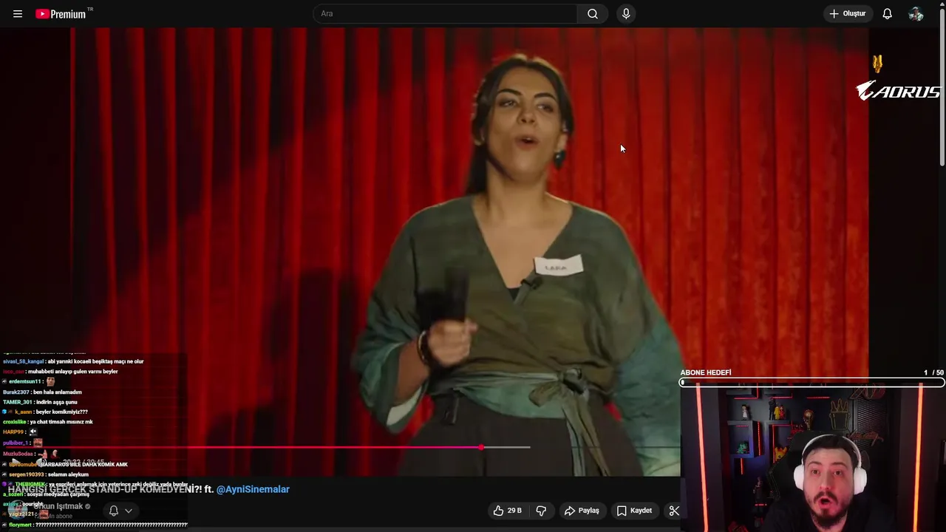The height and width of the screenshot is (532, 946).
Task: Click chat line about 'kocaeli beşiktaş maçı'
Action: [73, 361]
